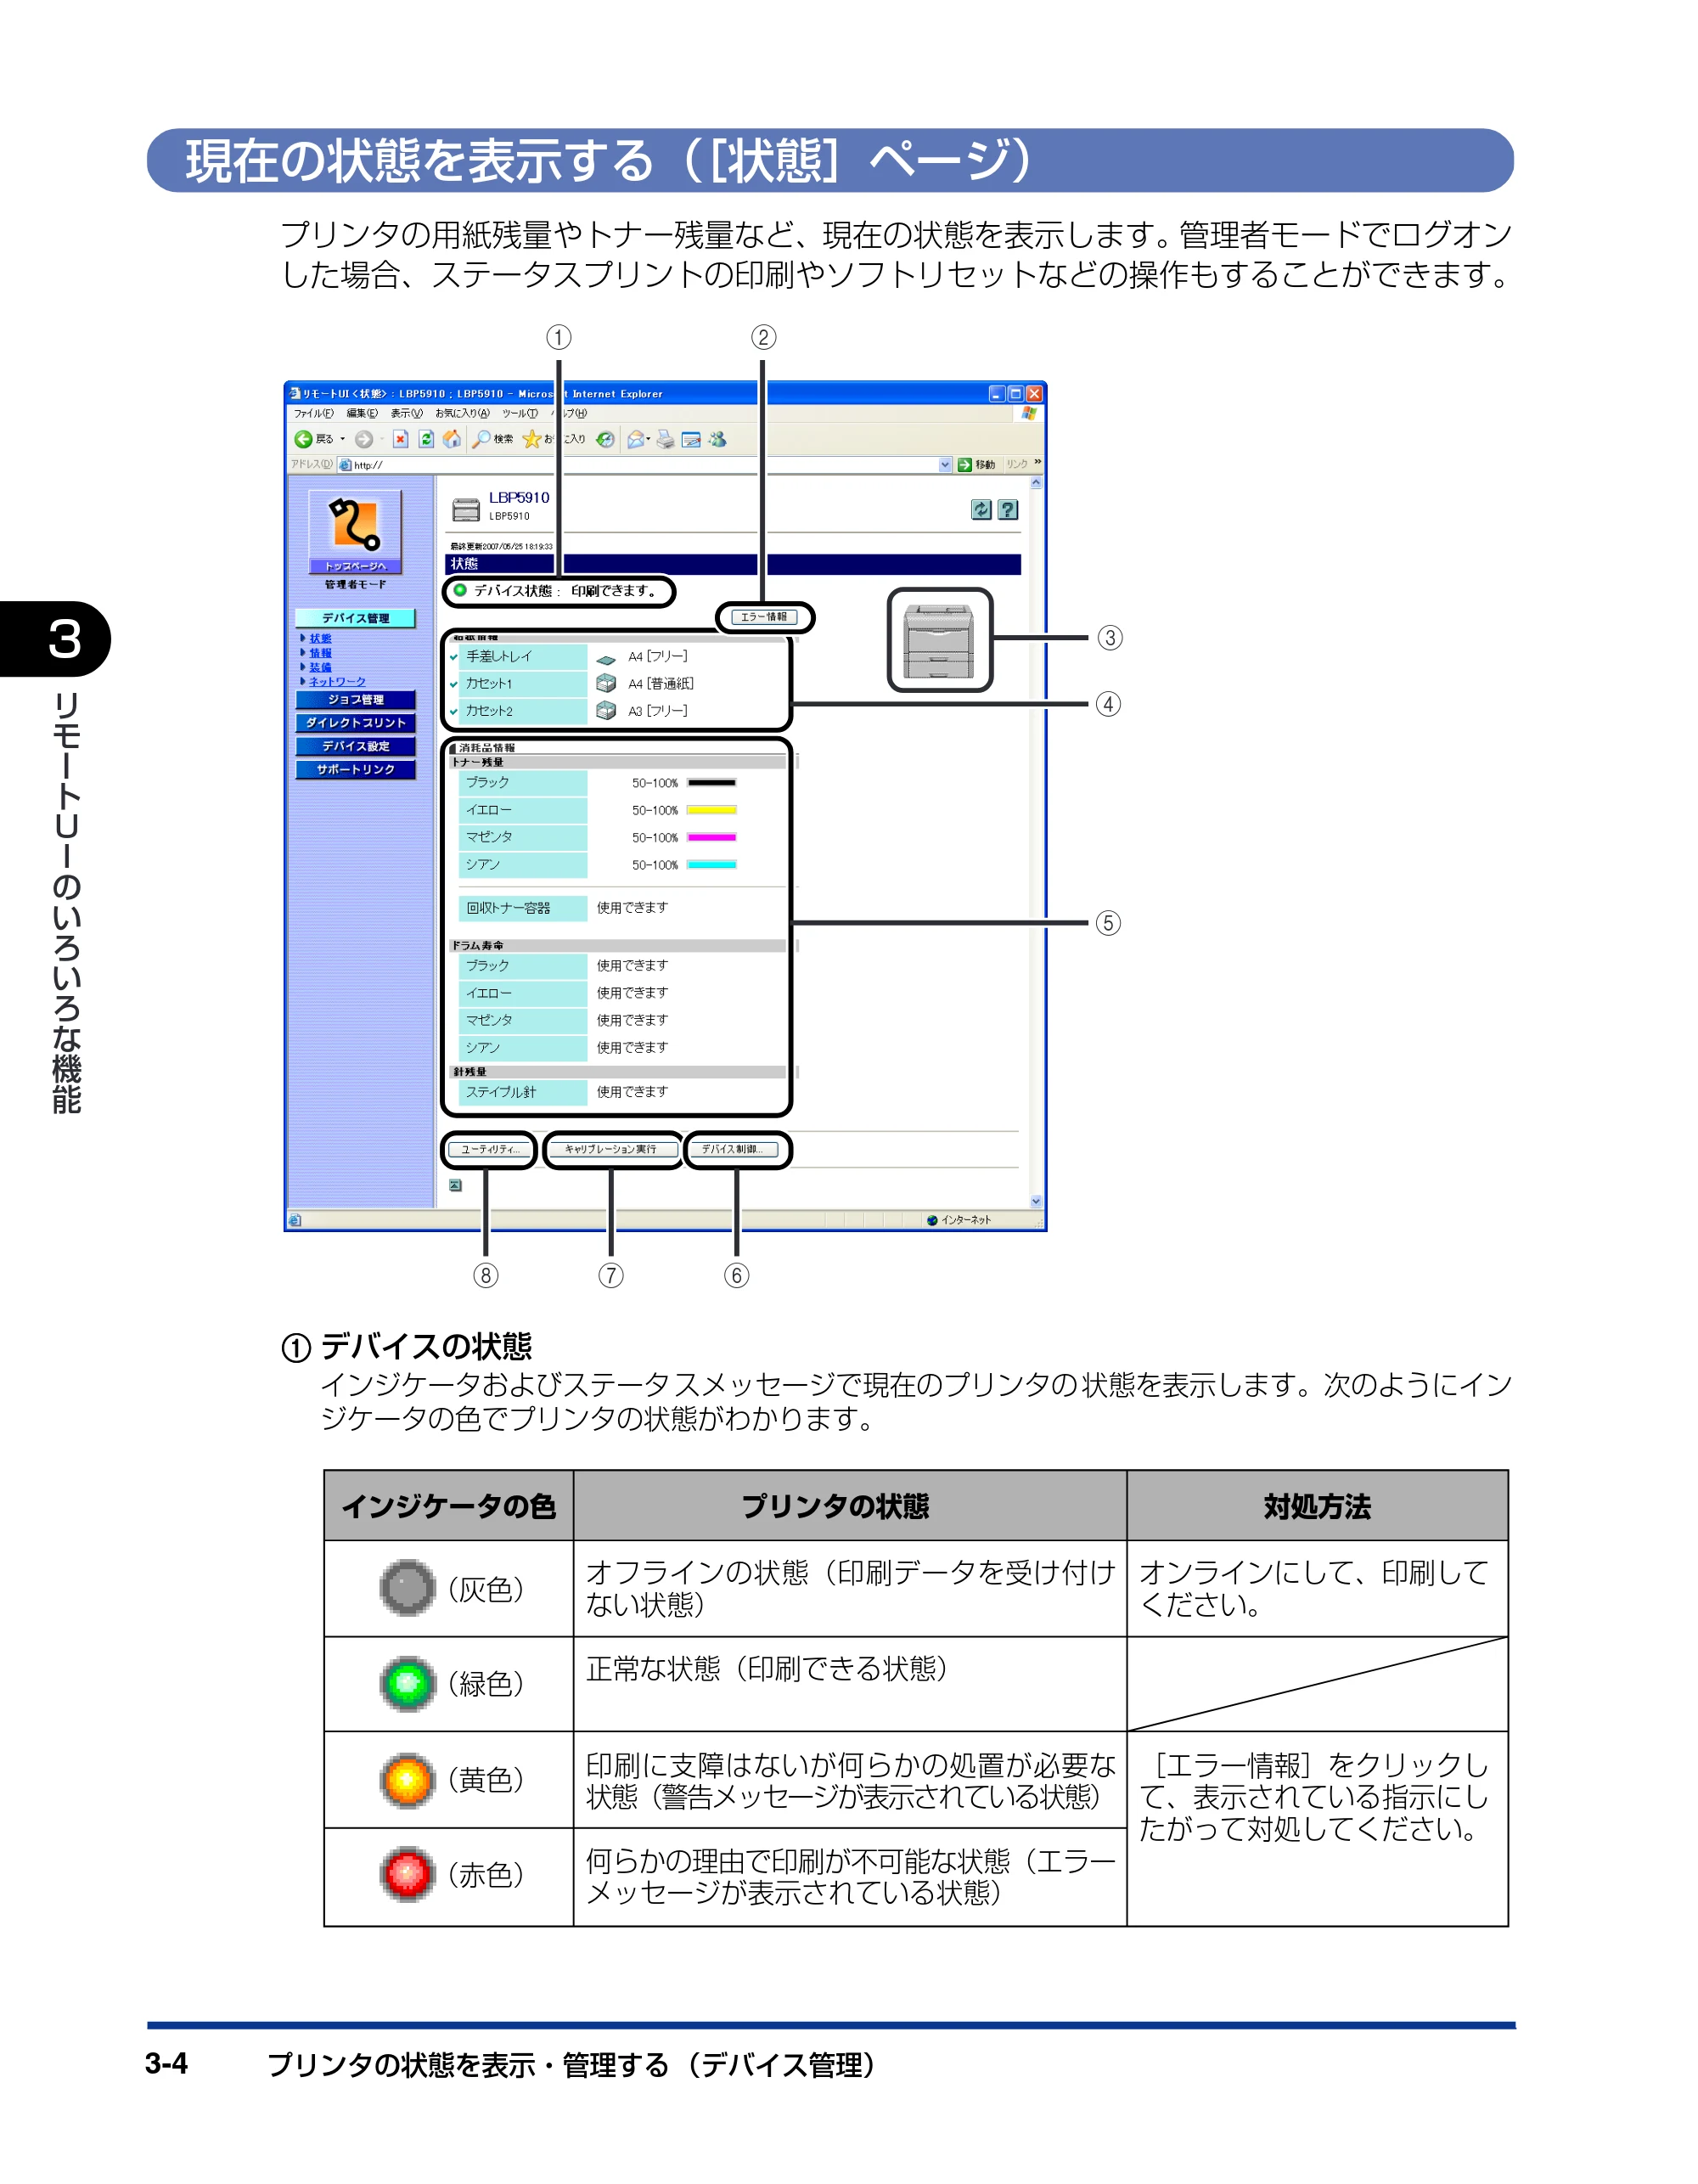Open the ネットワーク link in sidebar
Screen dimensions: 1698x2184
point(337,682)
